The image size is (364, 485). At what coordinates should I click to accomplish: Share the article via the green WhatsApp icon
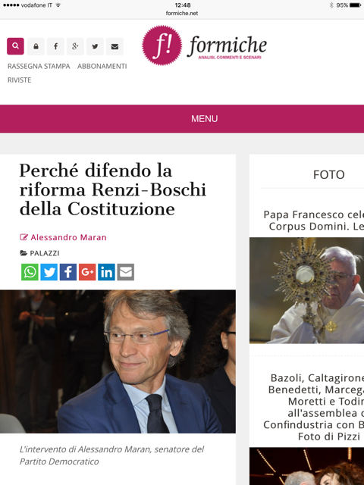(x=30, y=272)
